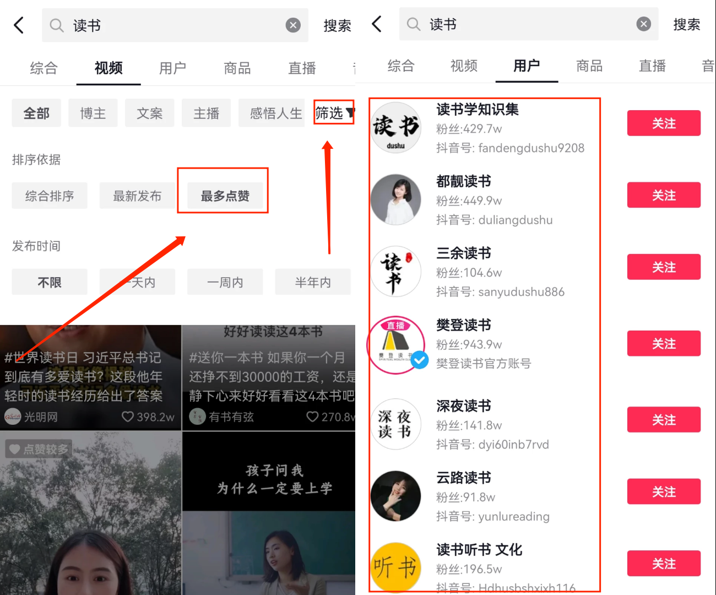
Task: Select 半年内 publish time option
Action: pos(313,282)
